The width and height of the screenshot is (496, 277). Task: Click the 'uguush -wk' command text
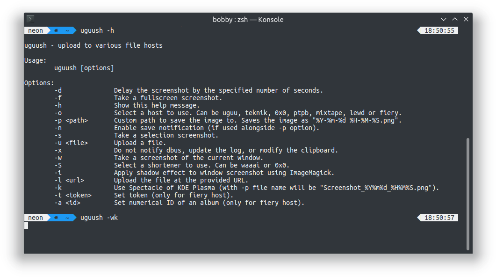tap(99, 218)
